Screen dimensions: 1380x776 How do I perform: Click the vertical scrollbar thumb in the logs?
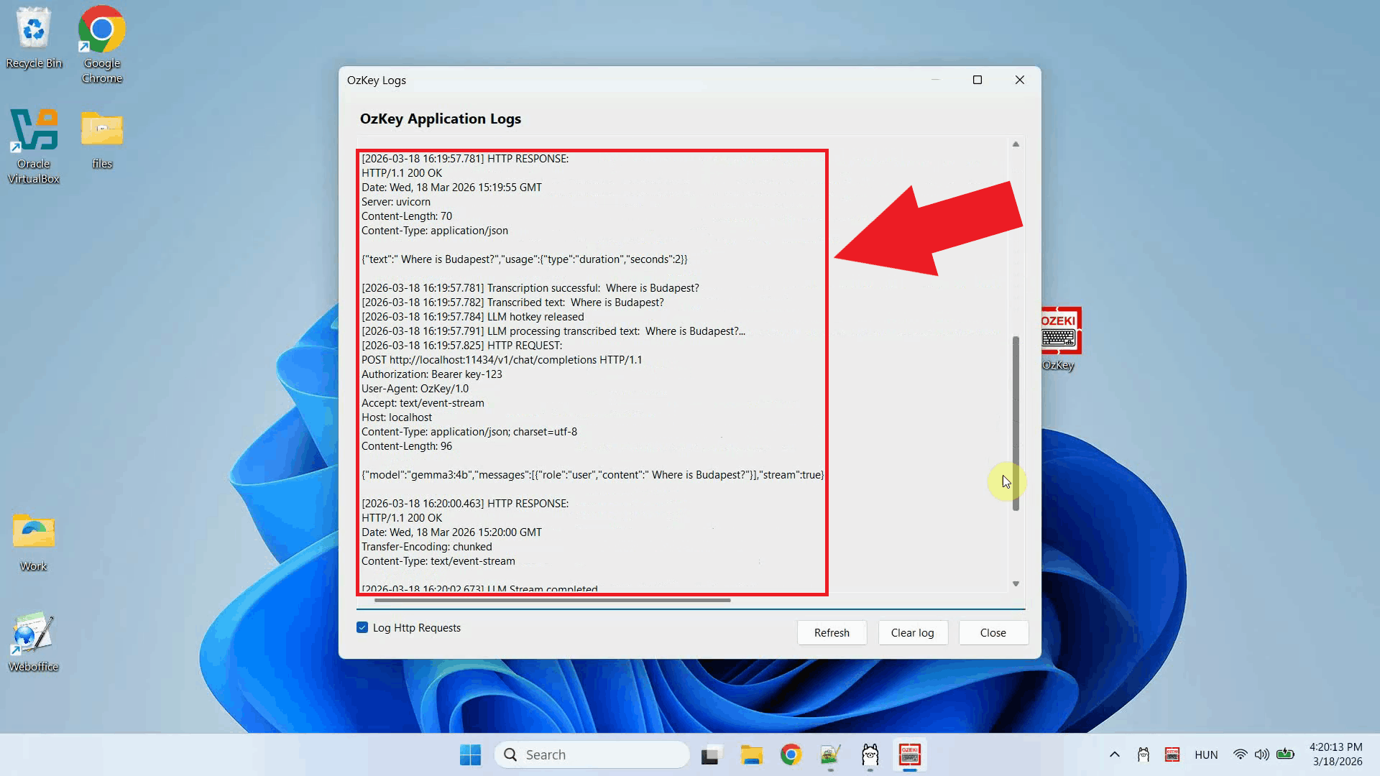[1016, 424]
